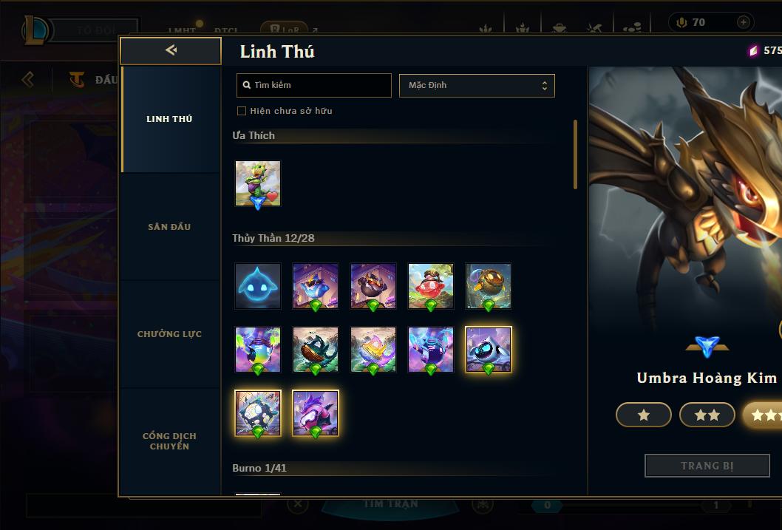Screen dimensions: 782x530
Task: Open the Cổng Dịch Chuyển tab
Action: point(169,441)
